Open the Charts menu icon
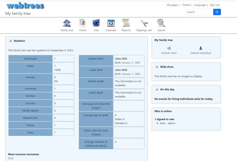This screenshot has width=237, height=161. (x=82, y=23)
